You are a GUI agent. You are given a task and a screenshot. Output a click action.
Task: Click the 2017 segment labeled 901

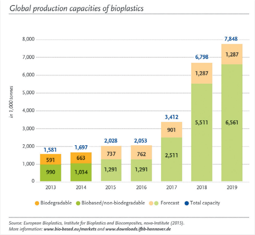point(172,130)
